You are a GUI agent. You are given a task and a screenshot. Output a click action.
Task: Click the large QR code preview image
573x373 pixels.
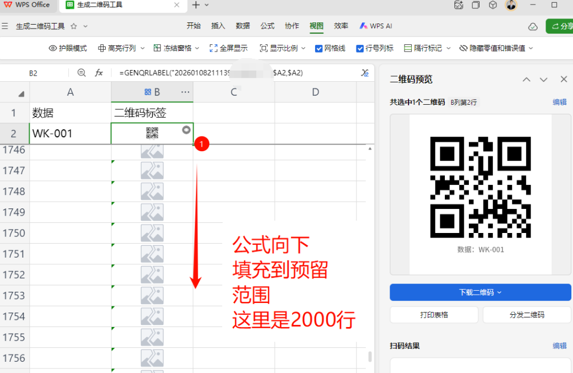481,187
